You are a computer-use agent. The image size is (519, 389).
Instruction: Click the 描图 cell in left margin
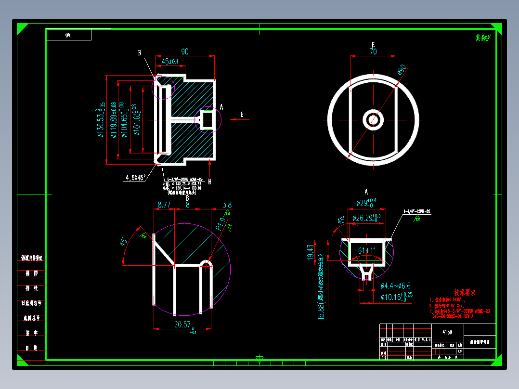(x=31, y=273)
